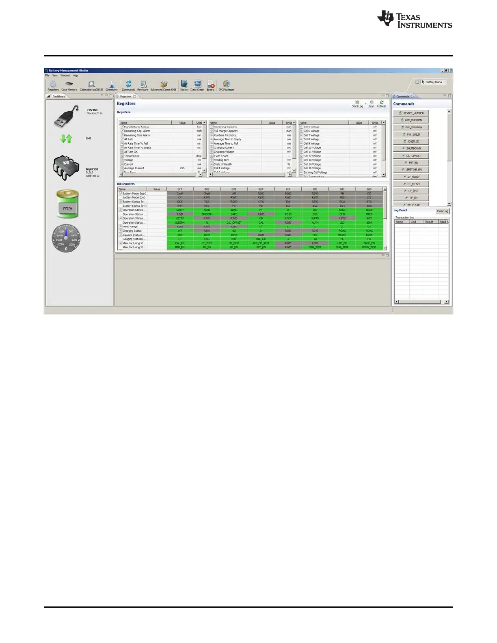Click the Commands list vertical scrollbar
Screen dimensions: 497x643
coord(449,158)
